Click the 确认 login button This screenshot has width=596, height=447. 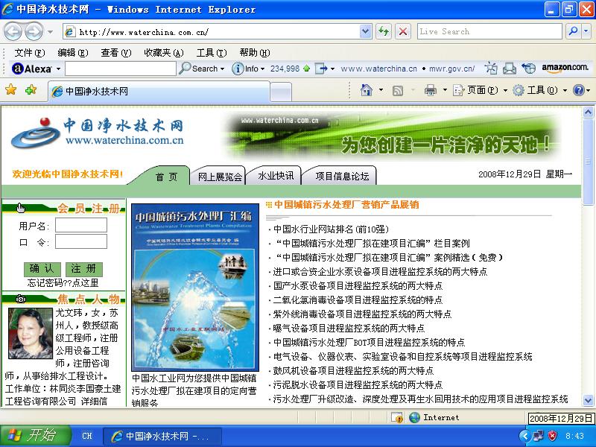pyautogui.click(x=42, y=269)
